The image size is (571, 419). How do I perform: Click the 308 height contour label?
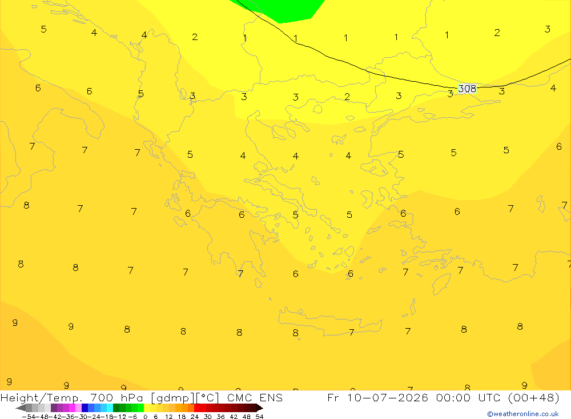(467, 89)
